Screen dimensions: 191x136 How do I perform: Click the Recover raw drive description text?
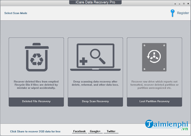154,84
